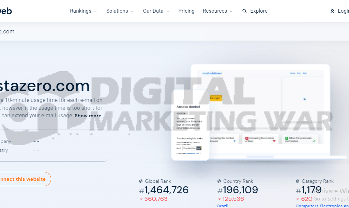This screenshot has width=349, height=208.
Task: Click the global rank change 360,763
Action: [156, 199]
